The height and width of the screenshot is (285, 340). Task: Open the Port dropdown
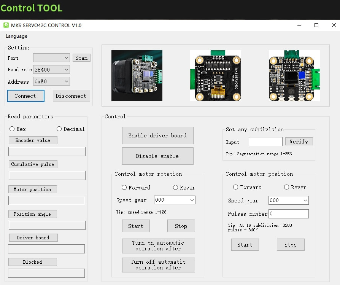point(51,58)
